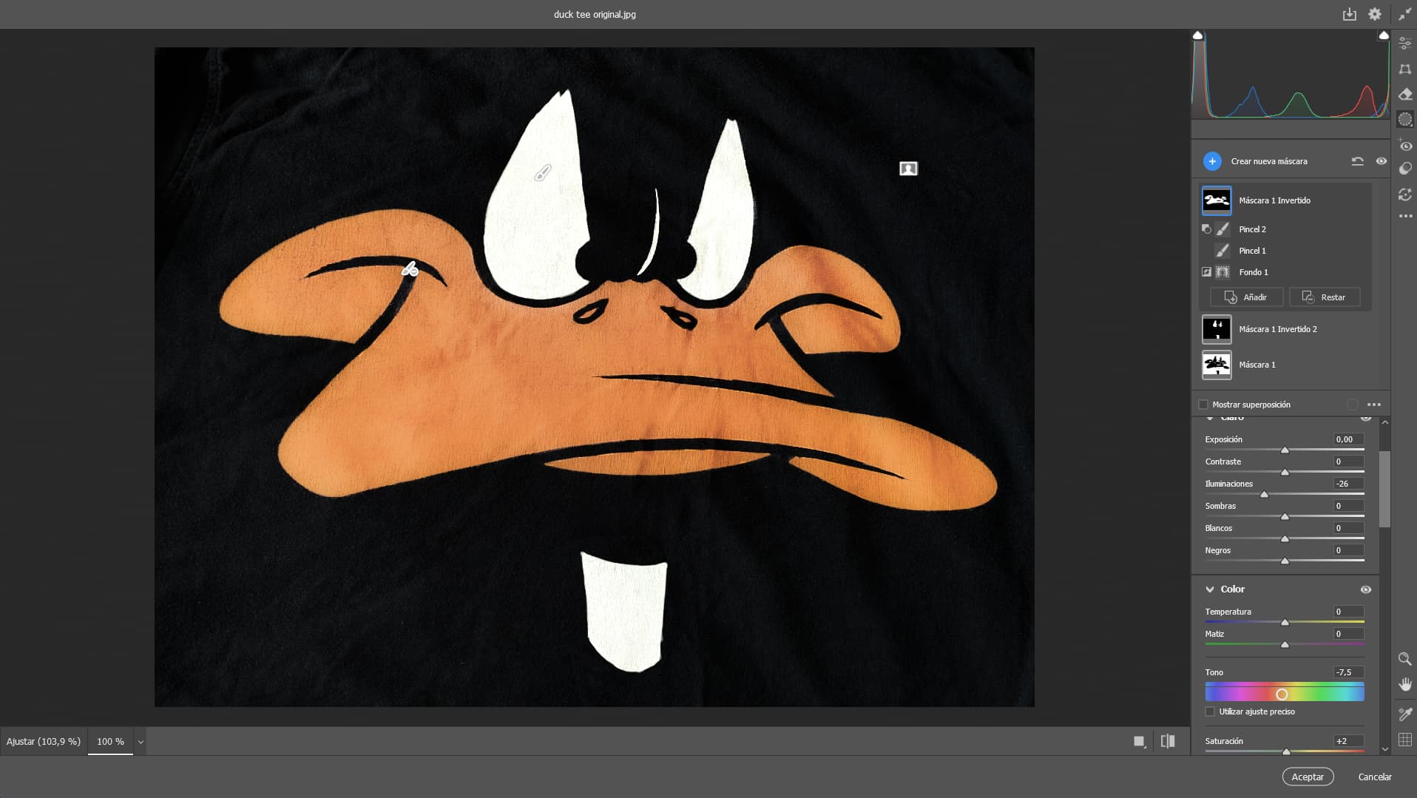
Task: Toggle the Color section visibility eye
Action: [x=1366, y=589]
